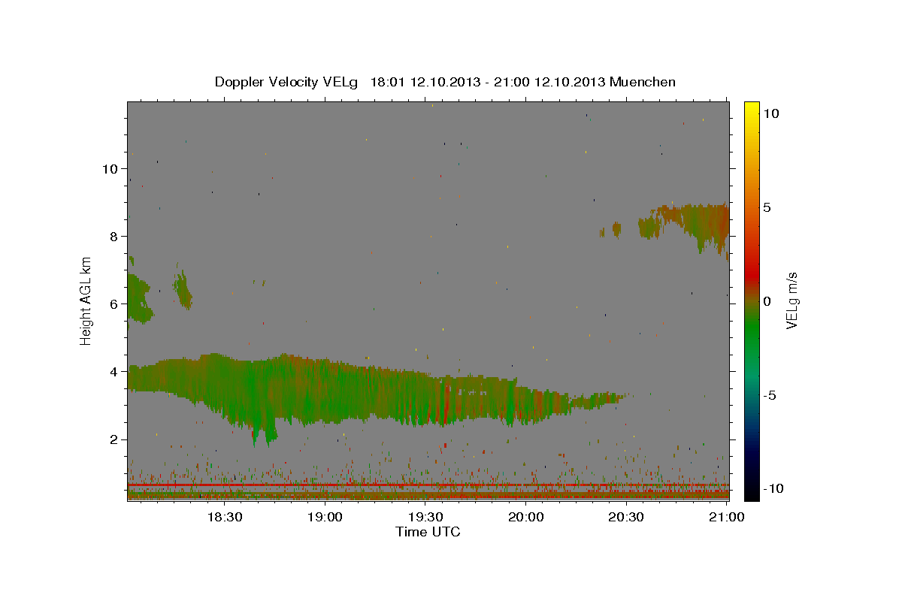The height and width of the screenshot is (601, 902).
Task: Select the 20:00 time tick label
Action: tap(525, 517)
